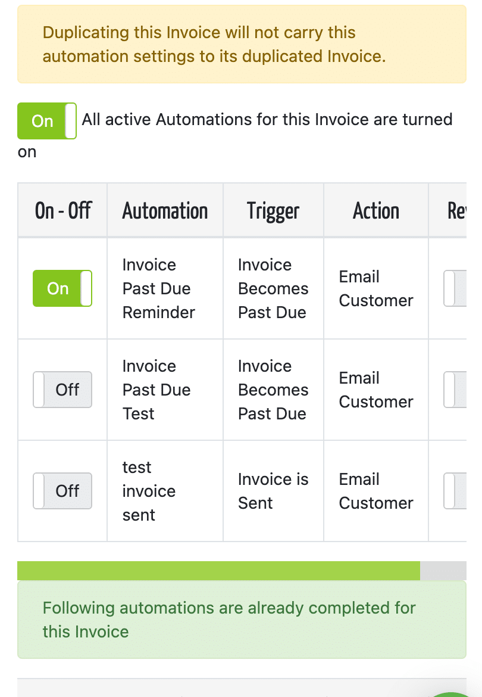This screenshot has width=482, height=697.
Task: Toggle the master invoice automations On switch
Action: pos(46,121)
